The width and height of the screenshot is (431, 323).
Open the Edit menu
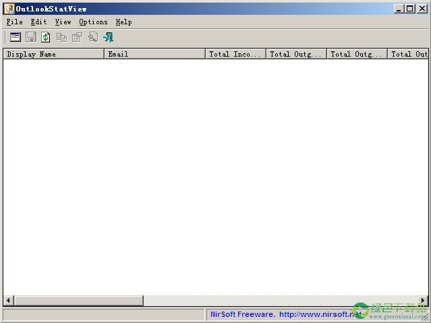38,22
